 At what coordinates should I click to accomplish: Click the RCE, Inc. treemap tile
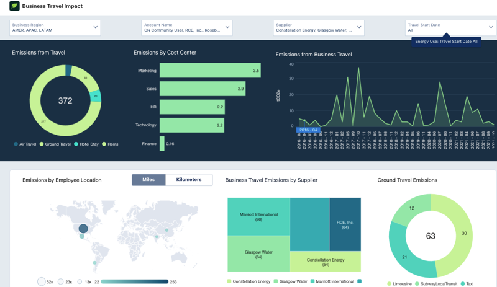345,224
